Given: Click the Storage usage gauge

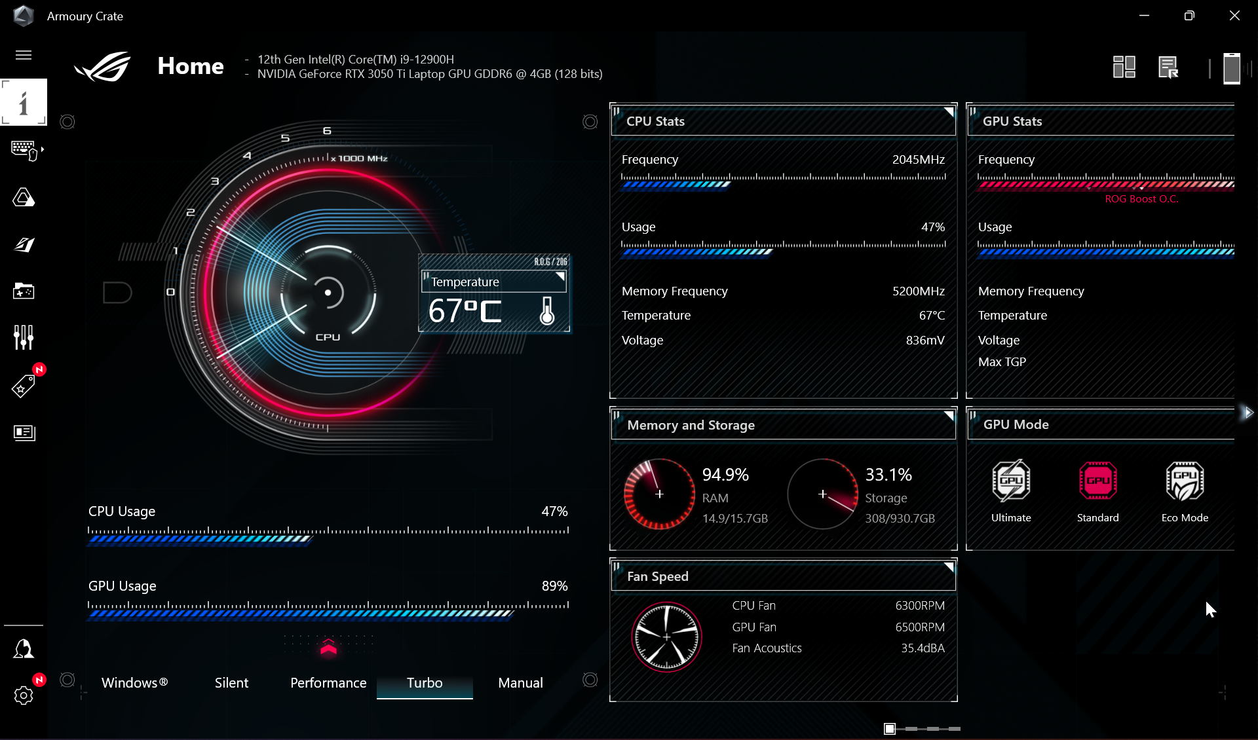Looking at the screenshot, I should coord(822,494).
